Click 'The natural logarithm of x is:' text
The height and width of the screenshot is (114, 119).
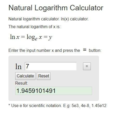coord(34,27)
